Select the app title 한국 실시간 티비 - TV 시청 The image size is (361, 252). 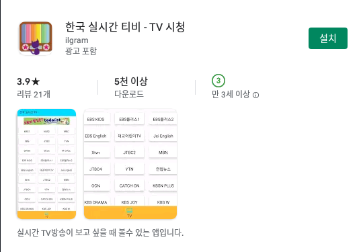point(125,27)
